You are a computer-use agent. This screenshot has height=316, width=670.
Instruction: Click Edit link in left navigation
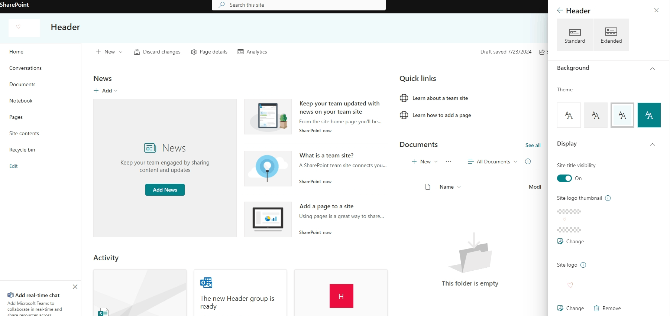13,166
